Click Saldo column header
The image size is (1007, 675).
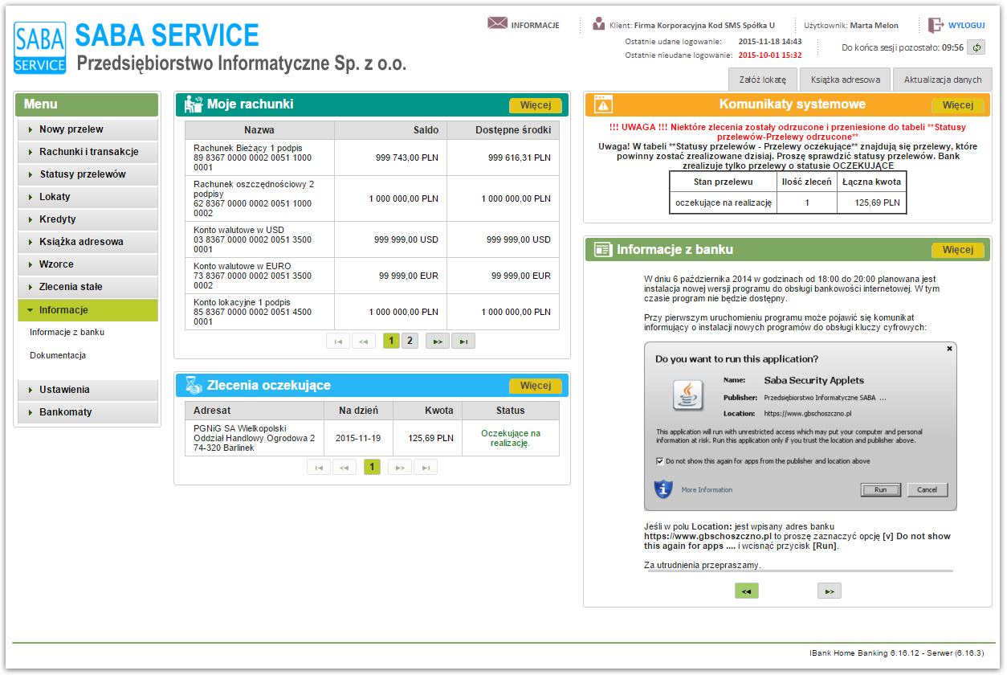pyautogui.click(x=390, y=130)
